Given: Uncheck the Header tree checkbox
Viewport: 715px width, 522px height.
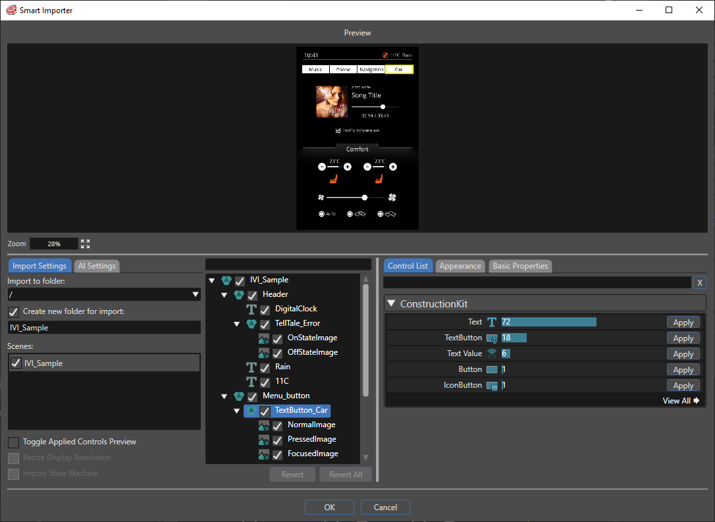Looking at the screenshot, I should pos(252,295).
